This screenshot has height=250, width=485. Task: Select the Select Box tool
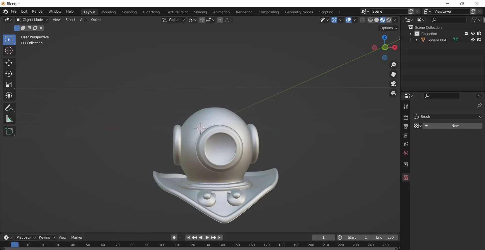click(9, 40)
